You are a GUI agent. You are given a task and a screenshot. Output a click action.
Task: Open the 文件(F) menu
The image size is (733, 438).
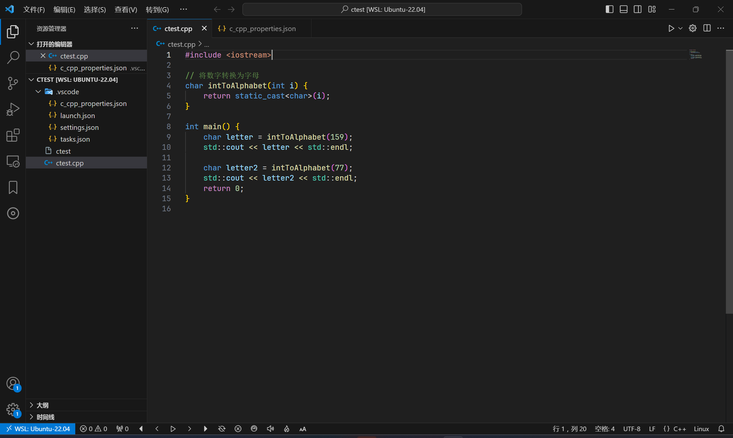click(x=34, y=9)
